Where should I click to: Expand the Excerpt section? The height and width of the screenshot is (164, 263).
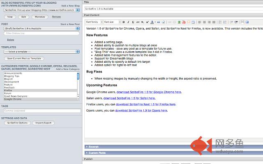tap(95, 146)
